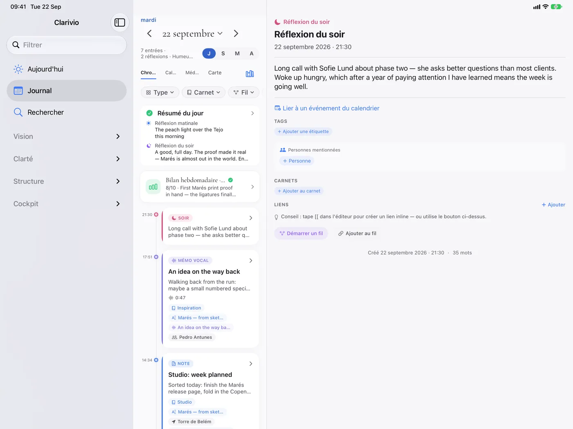Switch to the Carte tab
This screenshot has height=429, width=573.
[215, 73]
